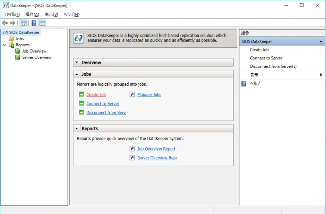The image size is (326, 214).
Task: Click the SIOS DataKeeper tree root icon
Action: coord(5,32)
